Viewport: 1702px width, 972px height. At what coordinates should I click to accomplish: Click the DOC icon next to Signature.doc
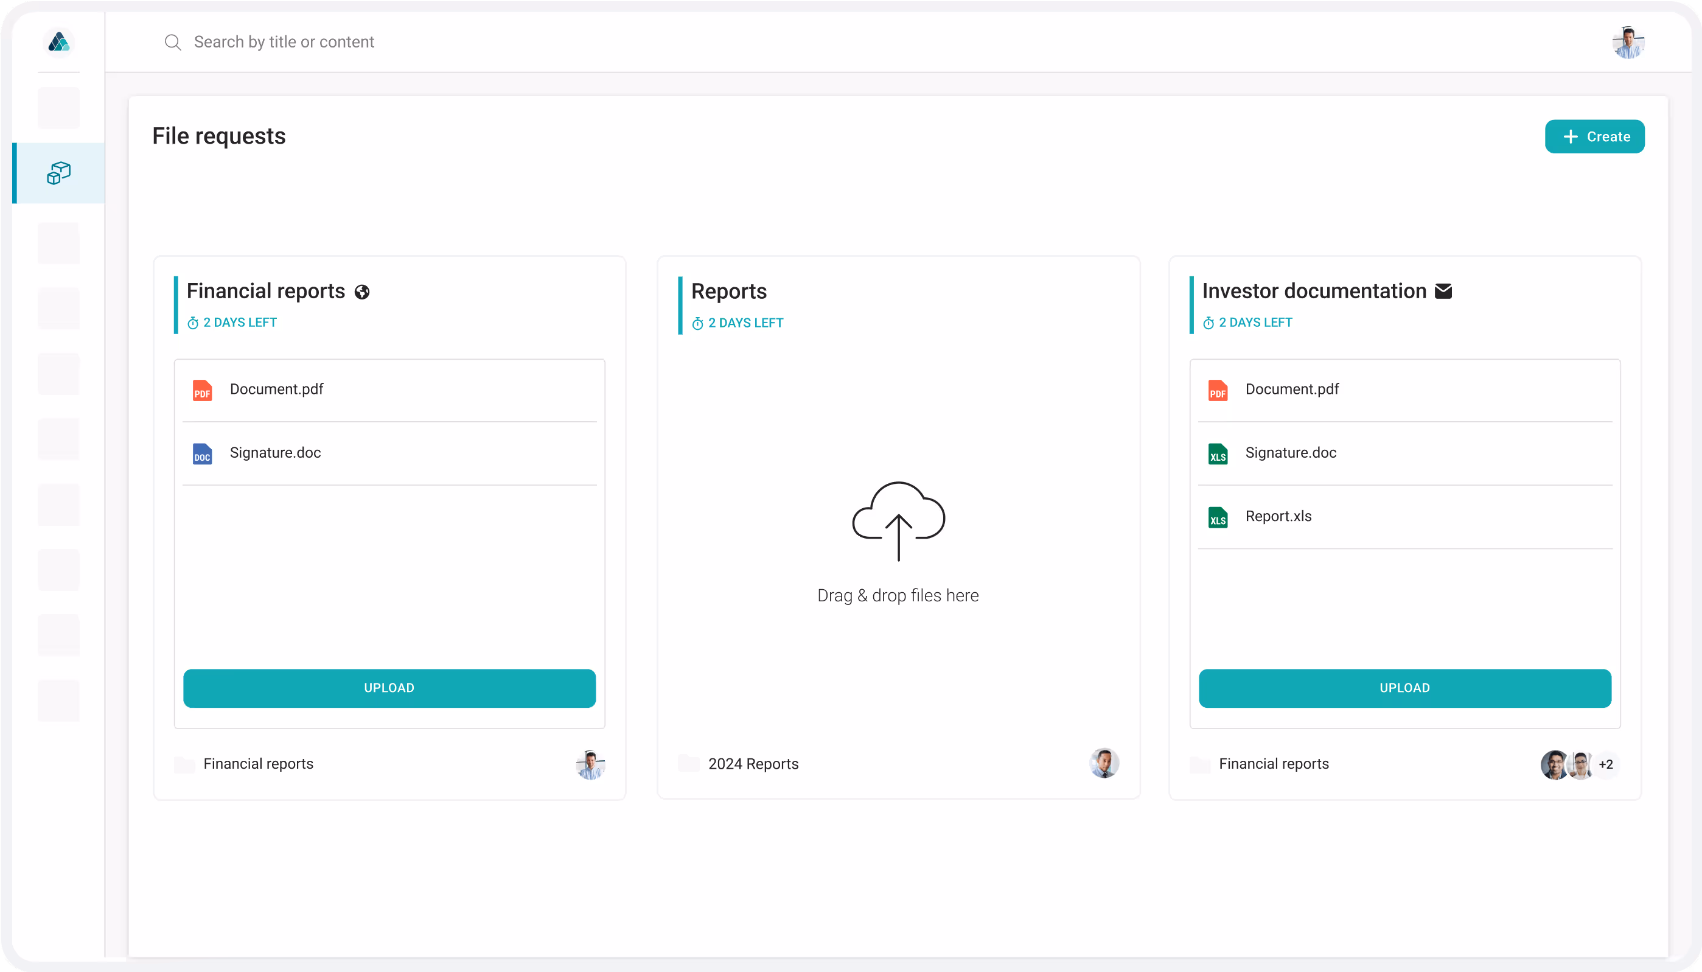(202, 454)
